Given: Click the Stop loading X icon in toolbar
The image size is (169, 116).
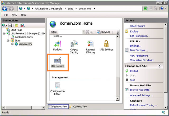Looking at the screenshot, I should coord(151,8).
